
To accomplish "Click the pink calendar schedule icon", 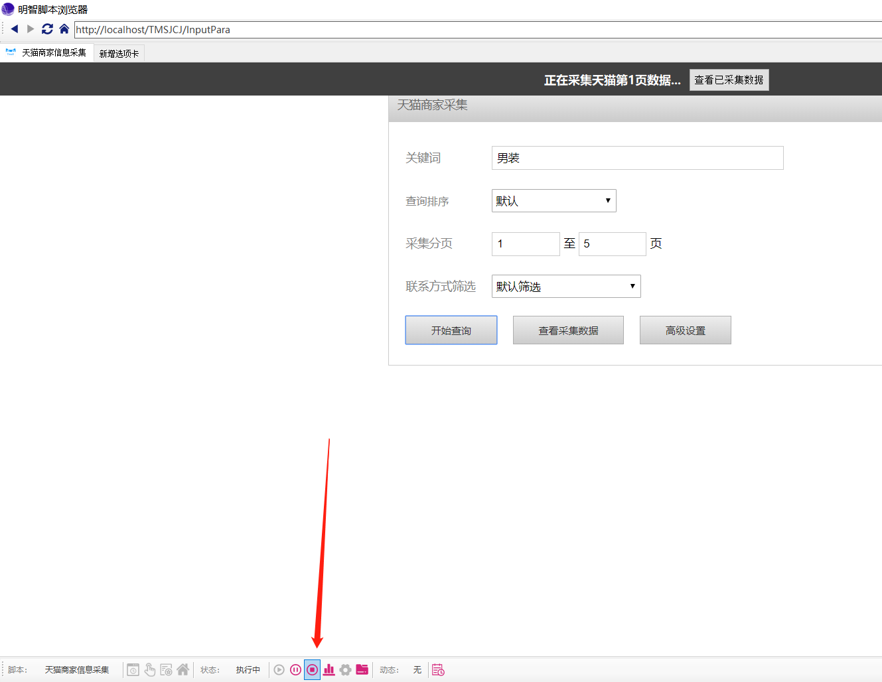I will (x=438, y=670).
